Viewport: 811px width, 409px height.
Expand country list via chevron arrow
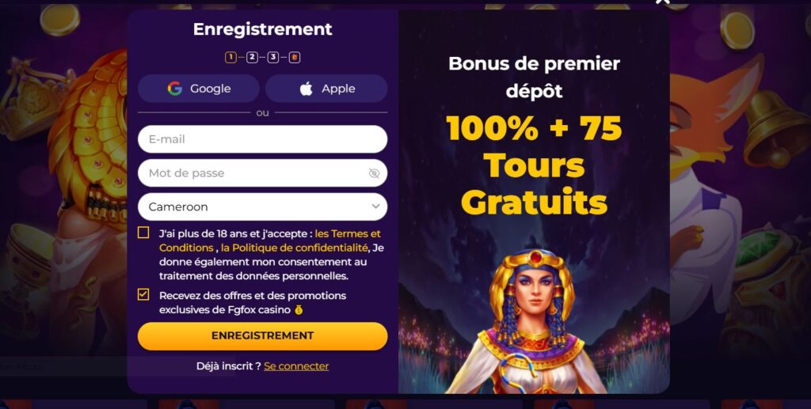pos(375,206)
